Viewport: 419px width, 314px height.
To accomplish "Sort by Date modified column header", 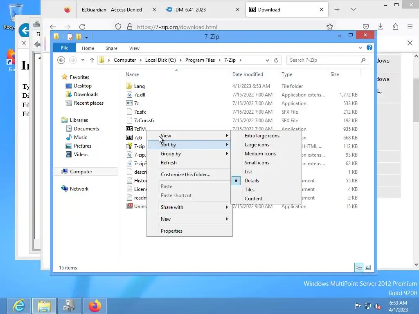I will click(254, 74).
